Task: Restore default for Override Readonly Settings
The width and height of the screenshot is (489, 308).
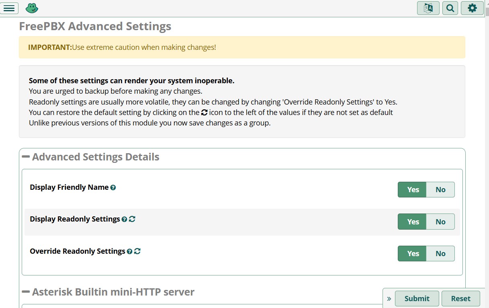Action: coord(137,251)
